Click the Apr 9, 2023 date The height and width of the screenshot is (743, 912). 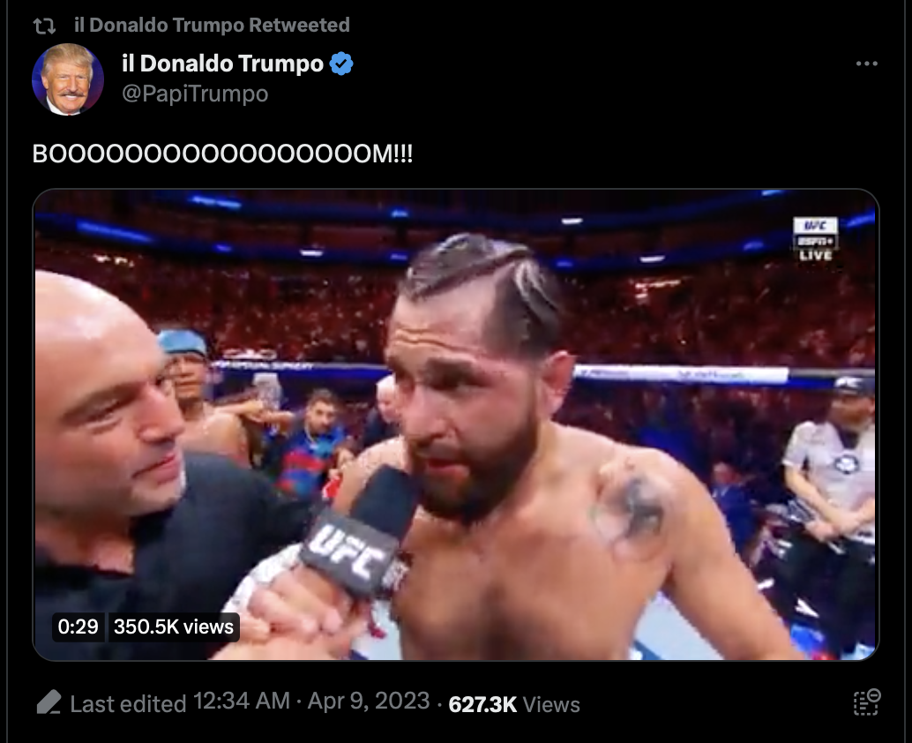pos(368,702)
